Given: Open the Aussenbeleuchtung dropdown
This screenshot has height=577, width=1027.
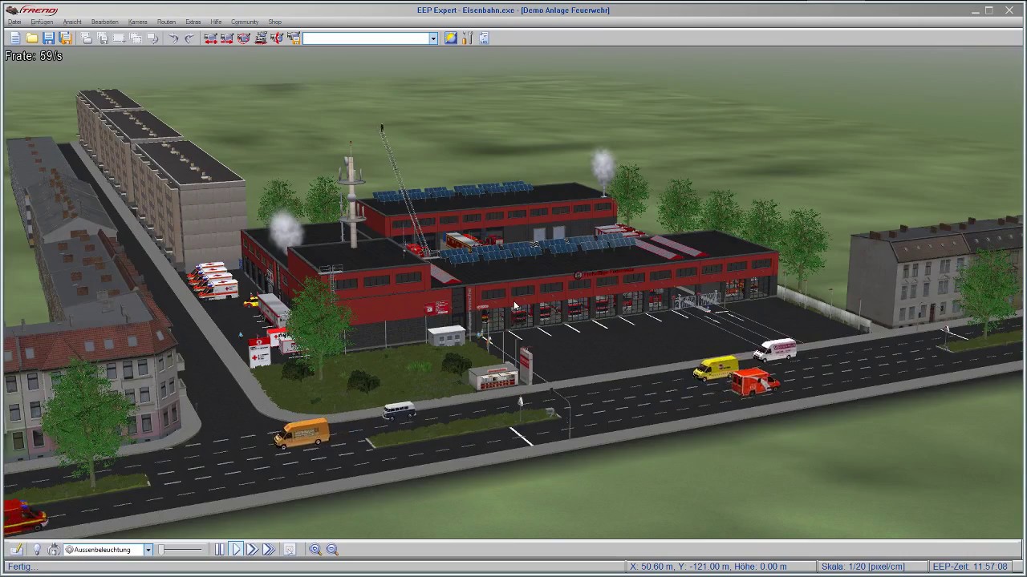Looking at the screenshot, I should [x=148, y=550].
